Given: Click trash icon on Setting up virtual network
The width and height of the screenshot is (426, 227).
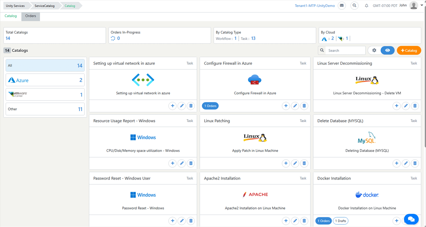Looking at the screenshot, I should tap(191, 106).
